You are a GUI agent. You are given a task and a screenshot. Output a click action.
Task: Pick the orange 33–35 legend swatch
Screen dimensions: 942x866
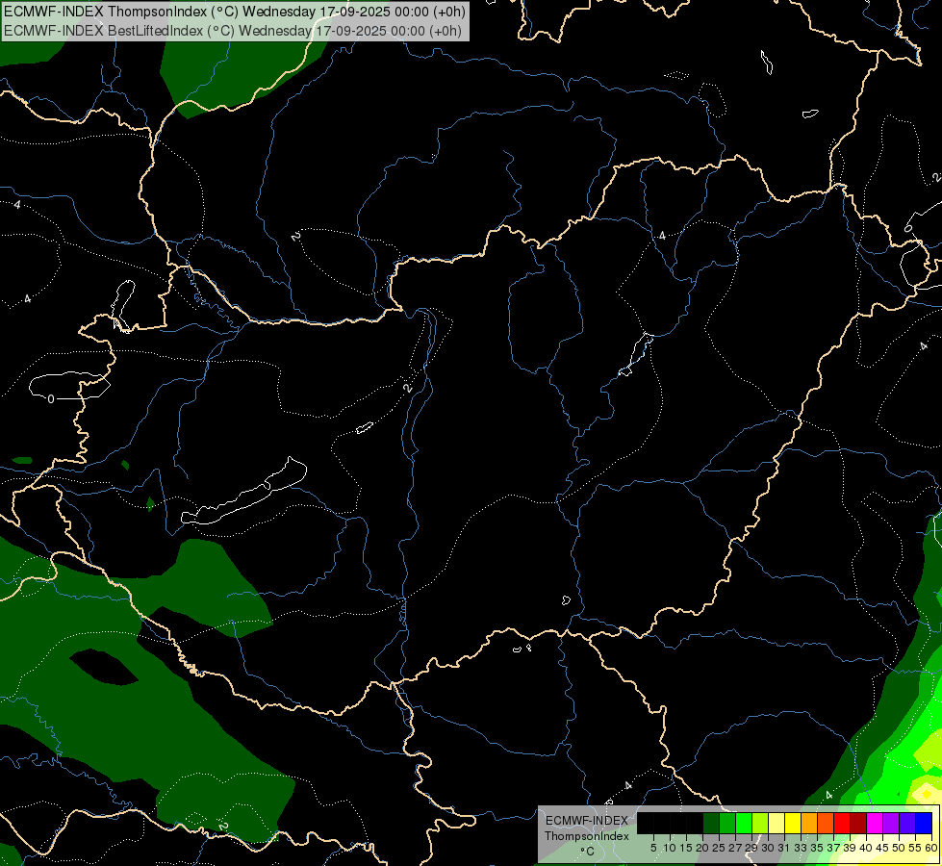[x=809, y=823]
